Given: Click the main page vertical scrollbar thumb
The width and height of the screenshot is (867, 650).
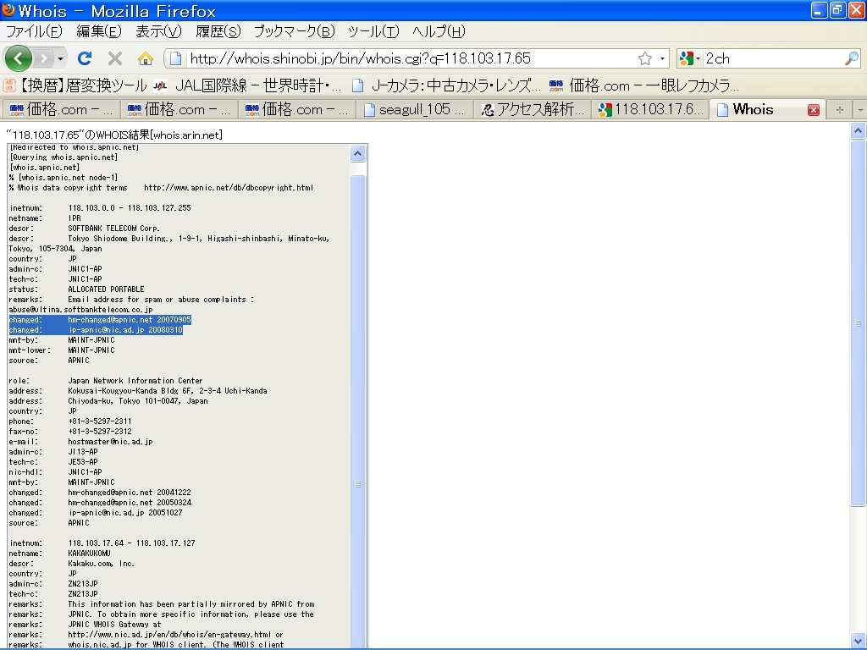Looking at the screenshot, I should 859,323.
